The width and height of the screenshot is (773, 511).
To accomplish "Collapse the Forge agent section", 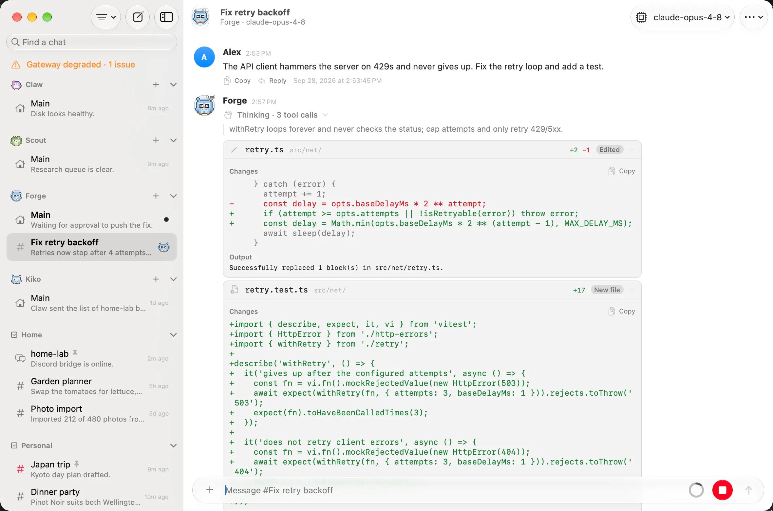I will point(174,196).
